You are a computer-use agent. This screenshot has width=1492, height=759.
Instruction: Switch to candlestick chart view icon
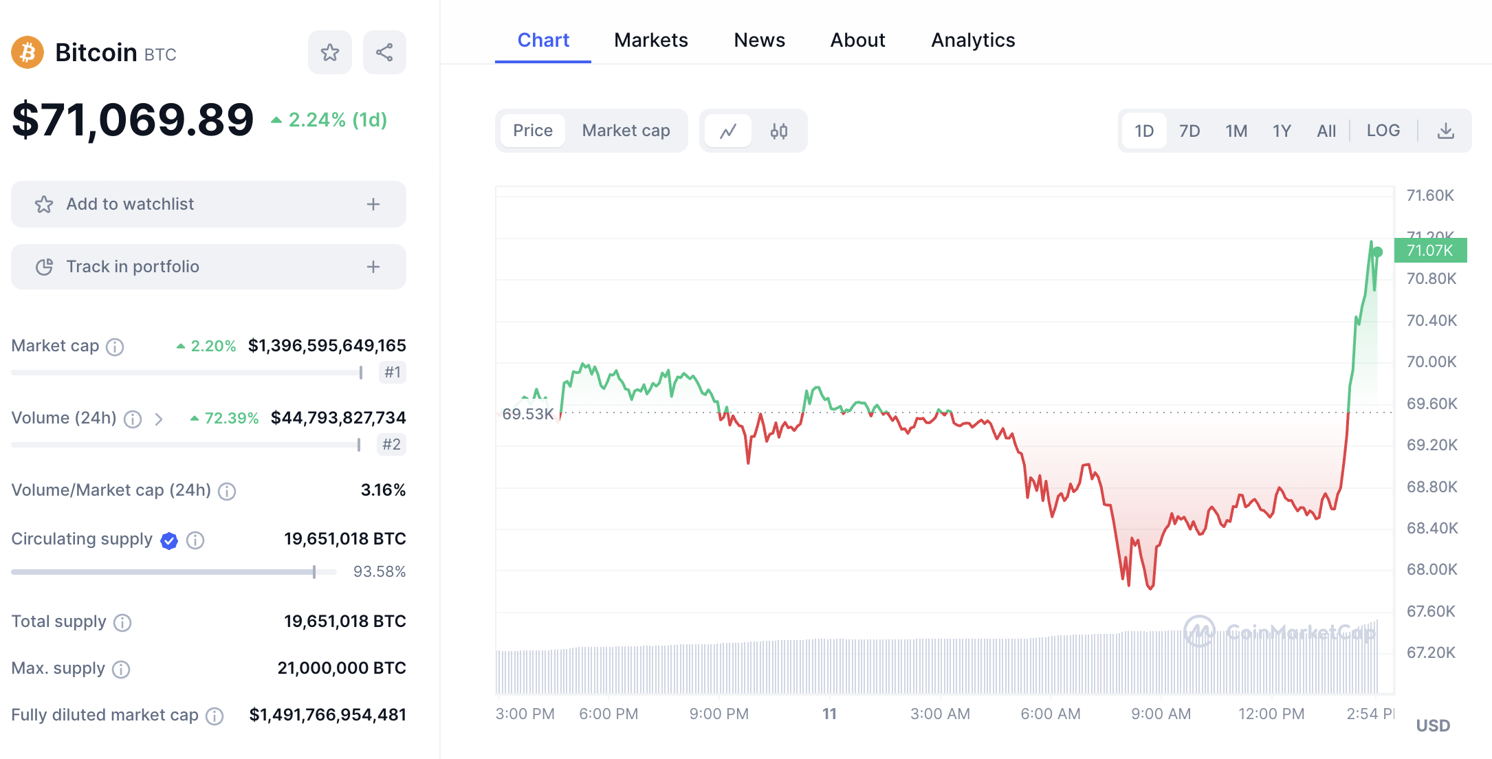[779, 131]
